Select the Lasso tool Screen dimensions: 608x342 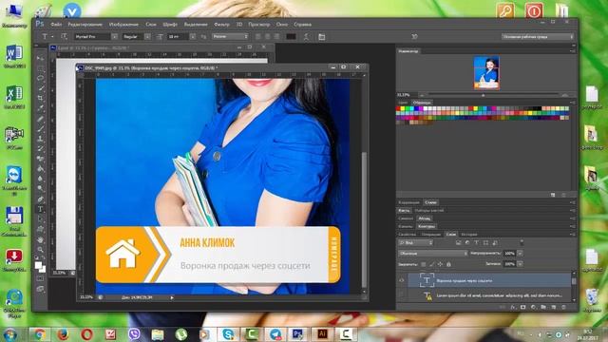click(x=40, y=78)
